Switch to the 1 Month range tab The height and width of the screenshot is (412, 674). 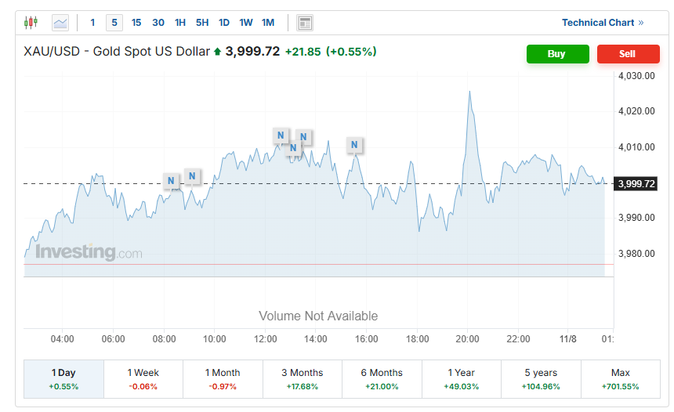click(x=223, y=379)
